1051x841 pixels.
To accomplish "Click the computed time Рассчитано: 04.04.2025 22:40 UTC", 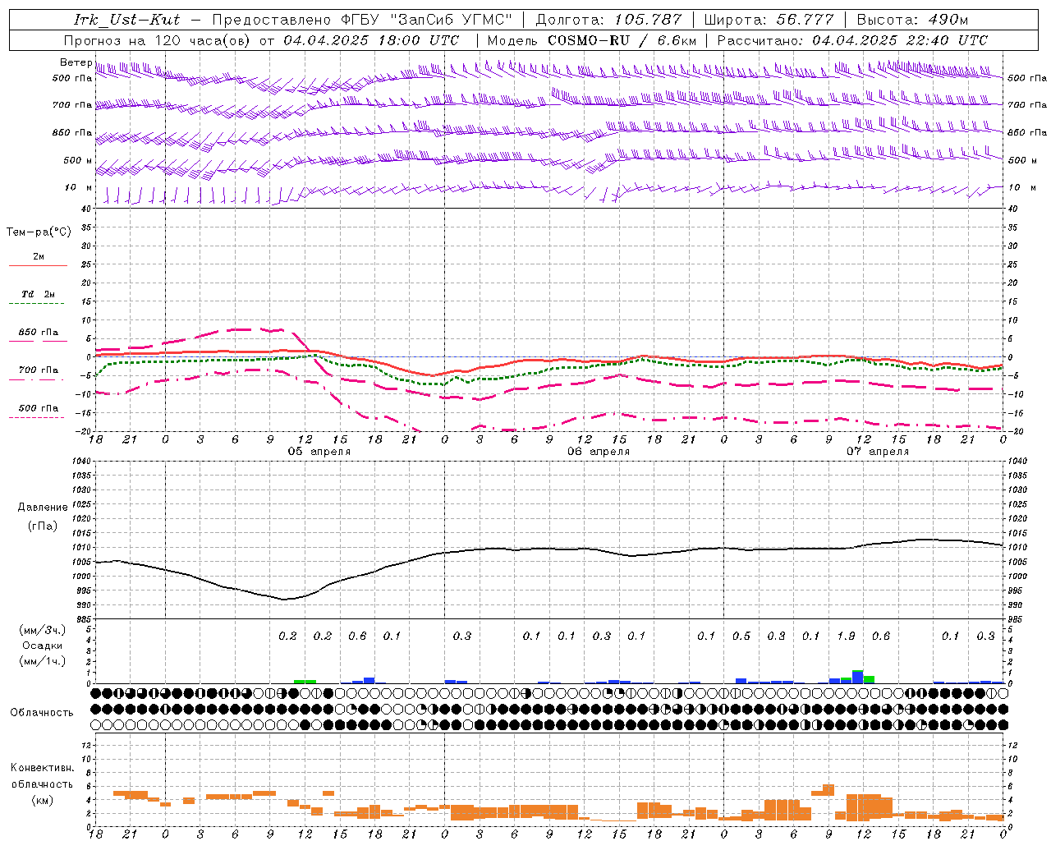I will pyautogui.click(x=852, y=40).
